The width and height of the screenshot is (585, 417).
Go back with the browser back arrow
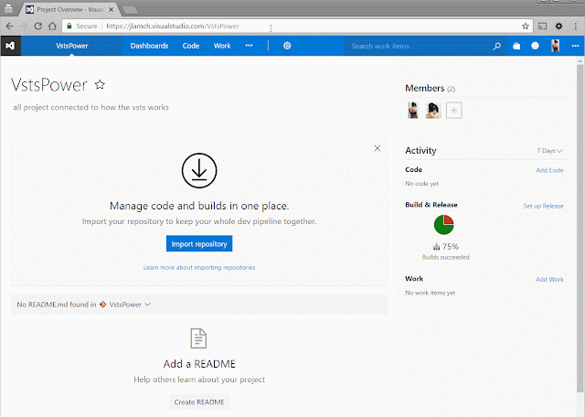point(10,27)
